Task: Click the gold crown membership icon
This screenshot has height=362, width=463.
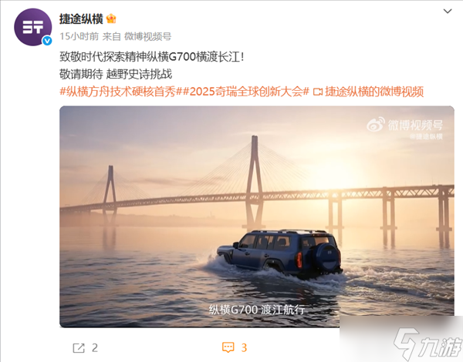Action: (111, 18)
